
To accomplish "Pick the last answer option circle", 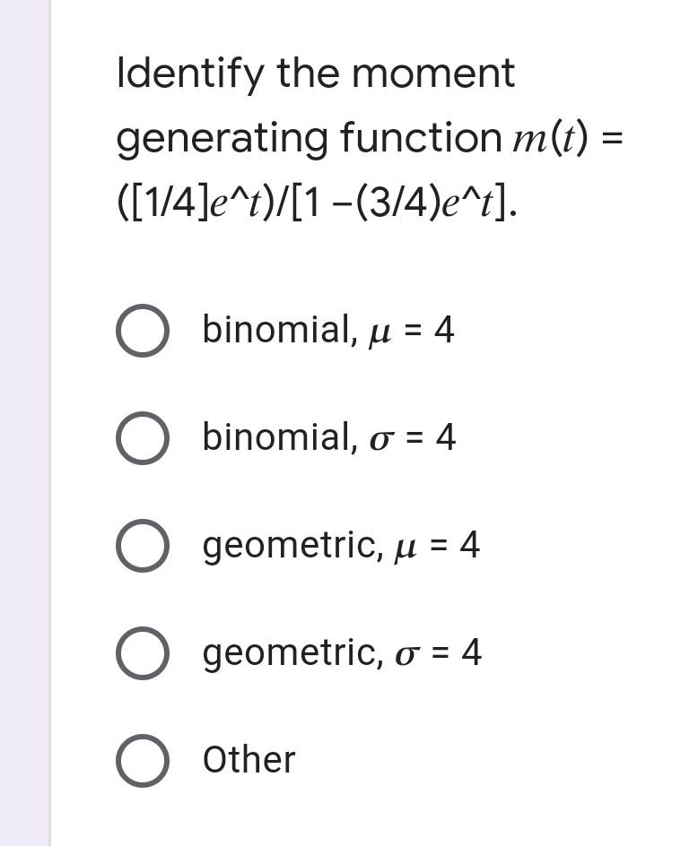I will [x=144, y=761].
